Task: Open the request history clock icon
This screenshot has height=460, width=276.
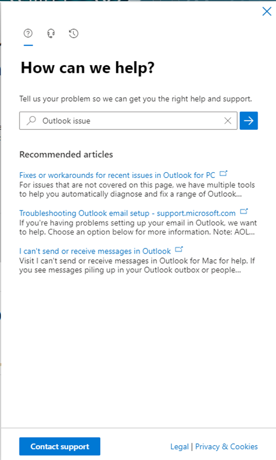Action: point(74,33)
